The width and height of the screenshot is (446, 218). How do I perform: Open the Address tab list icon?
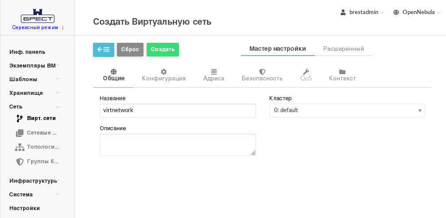click(x=213, y=71)
